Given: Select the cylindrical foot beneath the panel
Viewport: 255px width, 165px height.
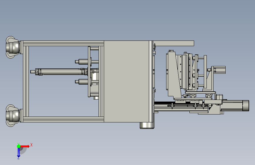Looking at the screenshot, I should [x=147, y=126].
